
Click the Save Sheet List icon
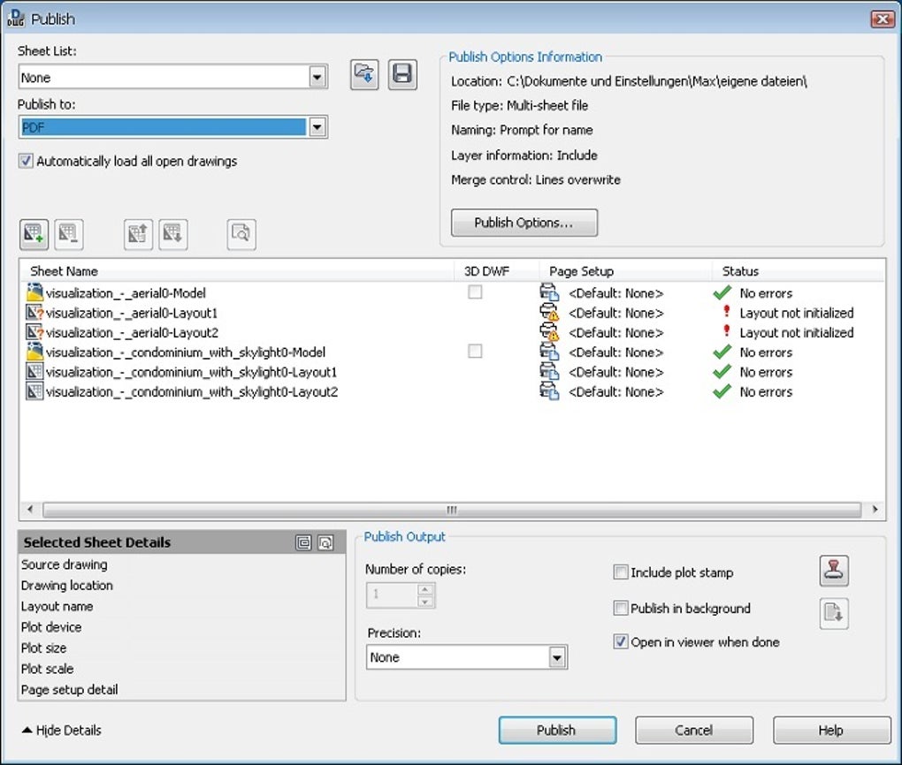[x=402, y=75]
